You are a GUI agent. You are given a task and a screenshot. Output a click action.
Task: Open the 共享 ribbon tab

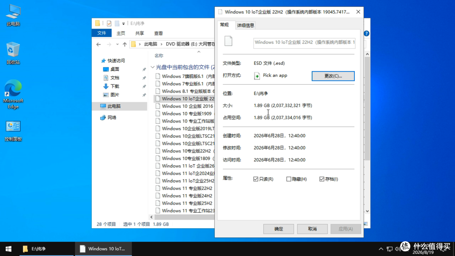point(139,33)
